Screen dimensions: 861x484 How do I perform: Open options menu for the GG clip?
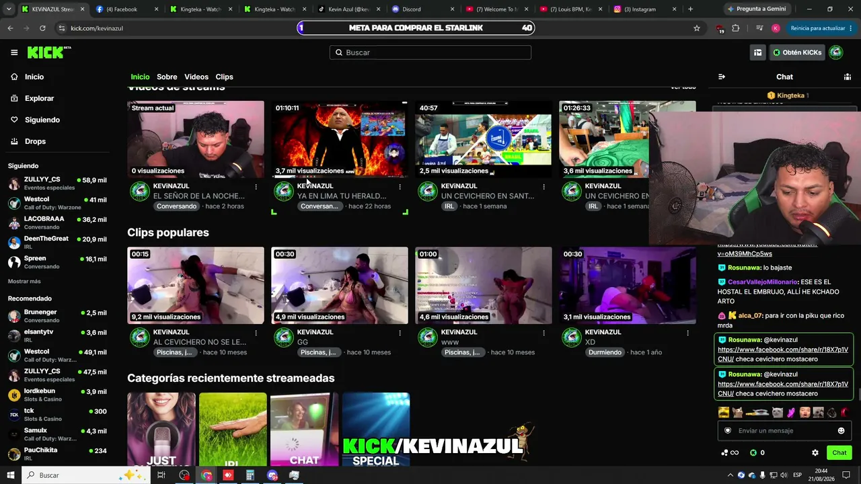pos(400,333)
